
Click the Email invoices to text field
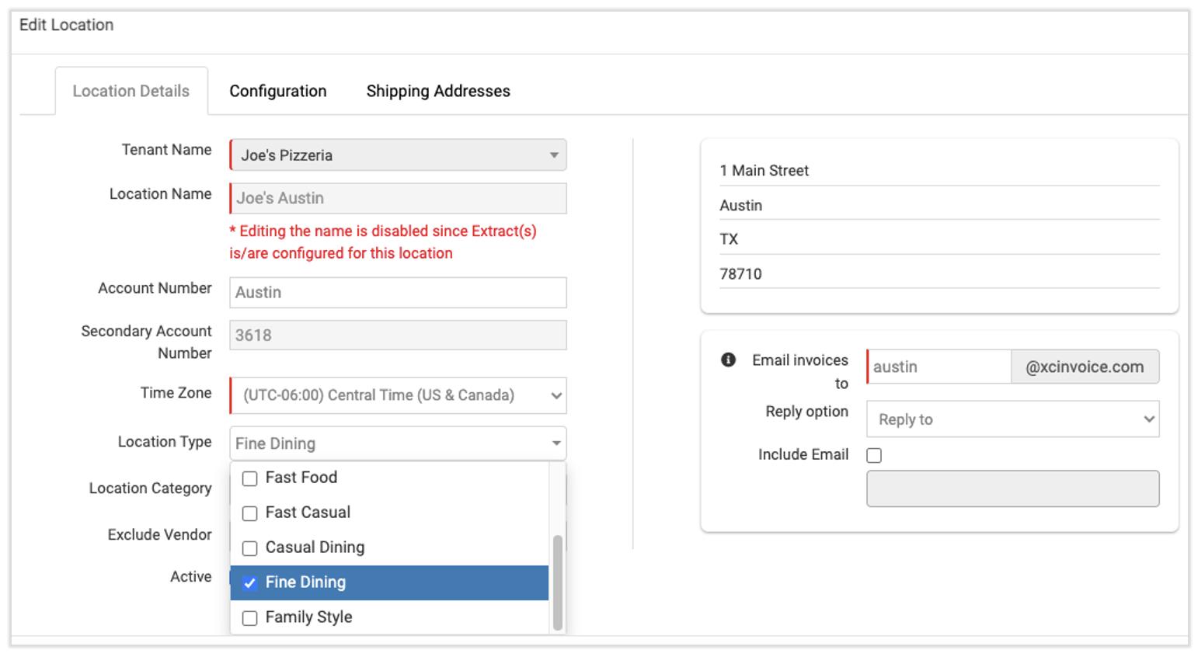coord(939,367)
